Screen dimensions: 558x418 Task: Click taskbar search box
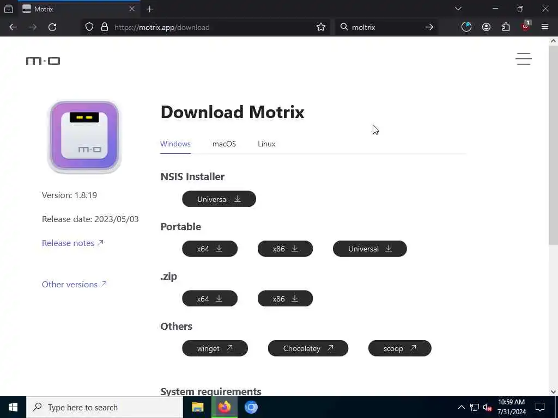pyautogui.click(x=104, y=407)
